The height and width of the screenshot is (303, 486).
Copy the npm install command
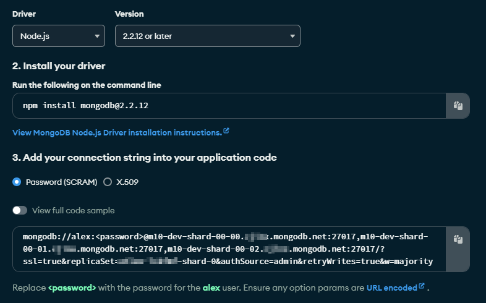pos(458,106)
